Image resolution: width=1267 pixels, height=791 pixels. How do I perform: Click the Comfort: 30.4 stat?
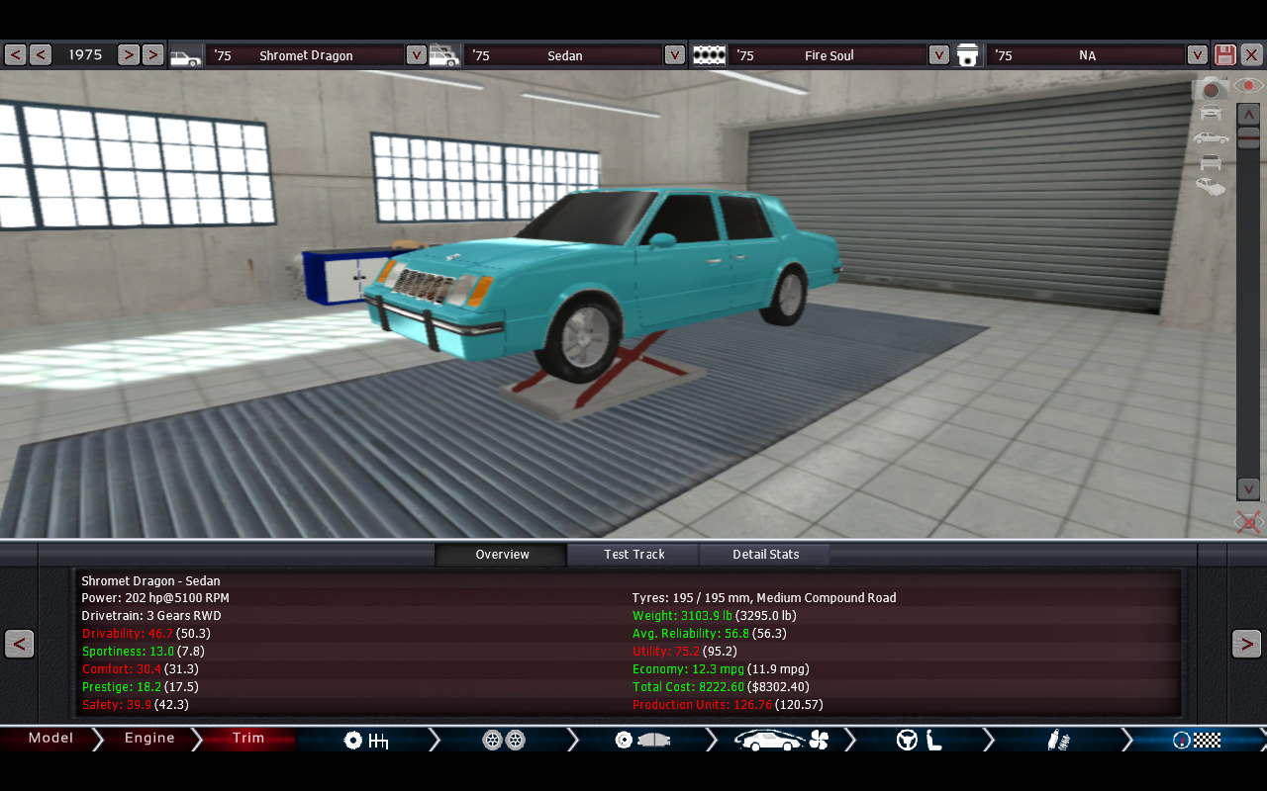(x=121, y=669)
